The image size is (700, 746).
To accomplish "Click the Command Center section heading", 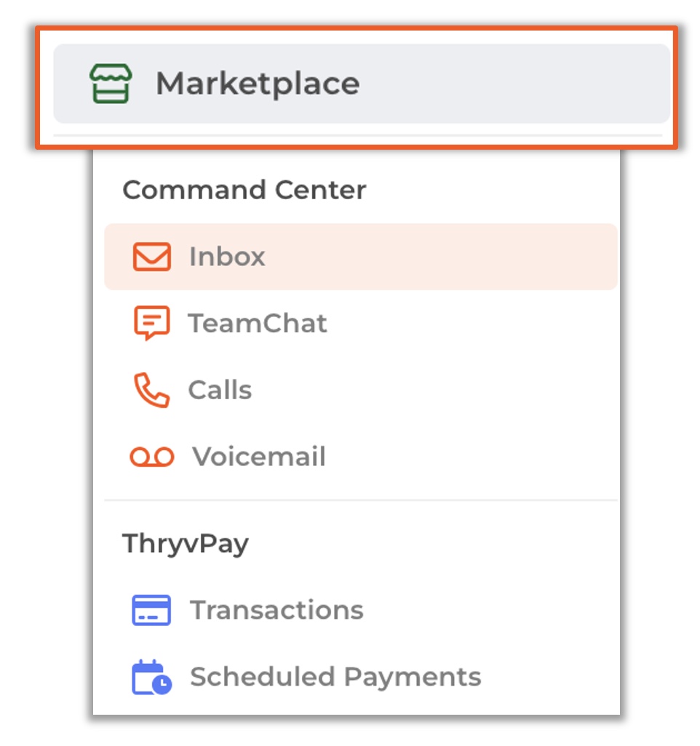I will pos(244,190).
